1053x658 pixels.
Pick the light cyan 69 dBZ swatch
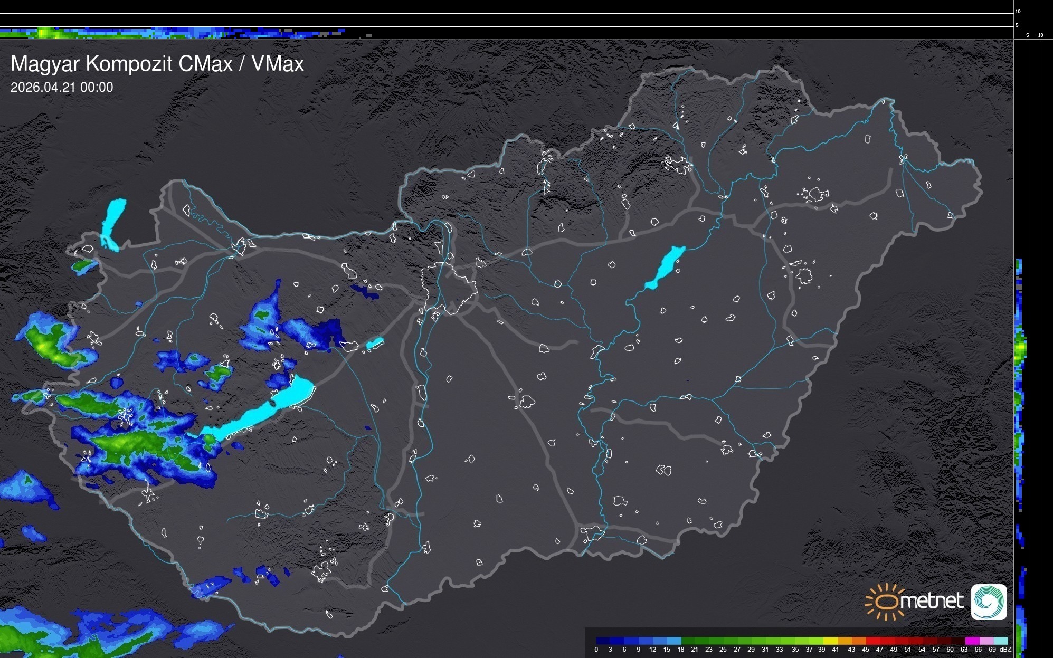point(1000,641)
